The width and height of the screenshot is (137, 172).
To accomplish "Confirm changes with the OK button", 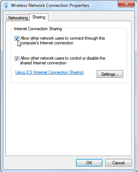I will click(89, 163).
